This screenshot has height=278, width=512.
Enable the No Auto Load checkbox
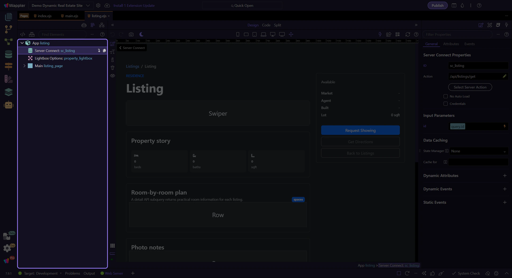click(x=445, y=96)
